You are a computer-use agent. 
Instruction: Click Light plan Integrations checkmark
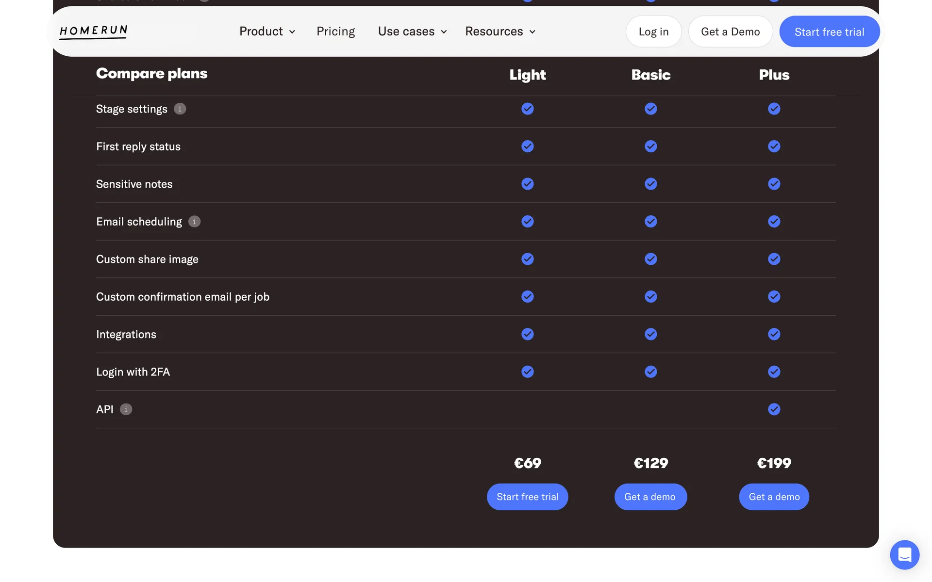[527, 334]
